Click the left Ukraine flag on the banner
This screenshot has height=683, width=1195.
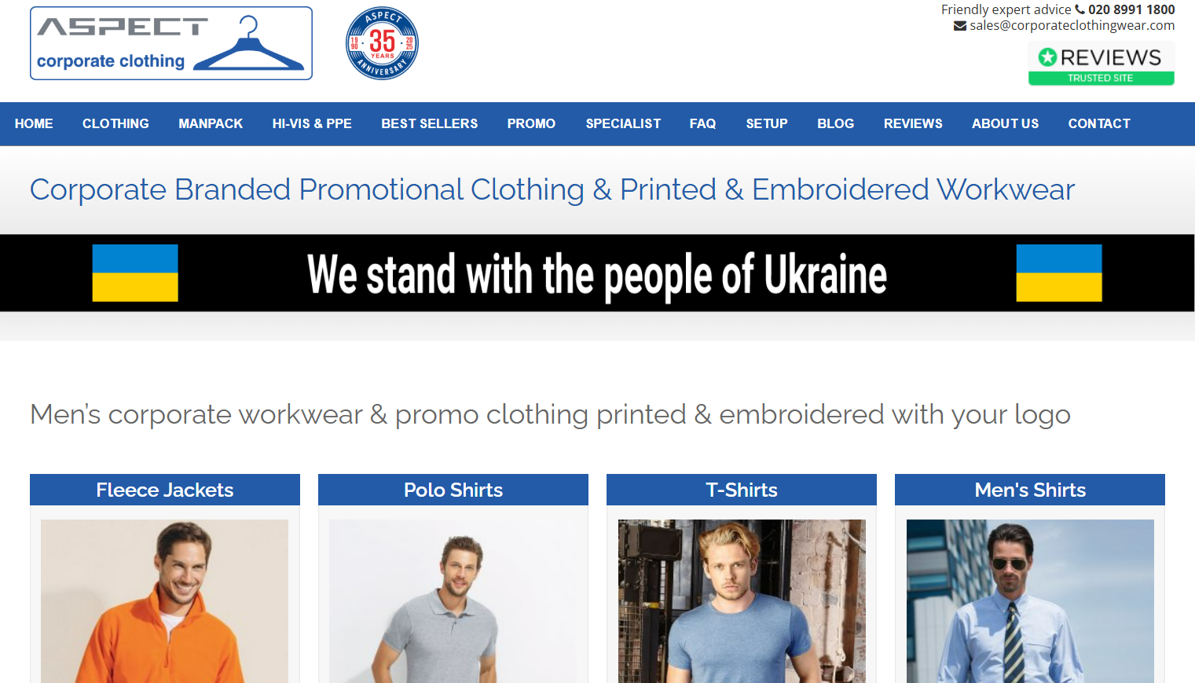[x=135, y=273]
